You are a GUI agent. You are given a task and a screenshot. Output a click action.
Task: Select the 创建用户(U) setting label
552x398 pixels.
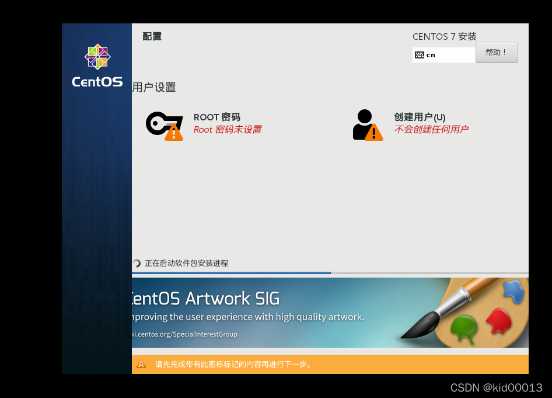[420, 117]
